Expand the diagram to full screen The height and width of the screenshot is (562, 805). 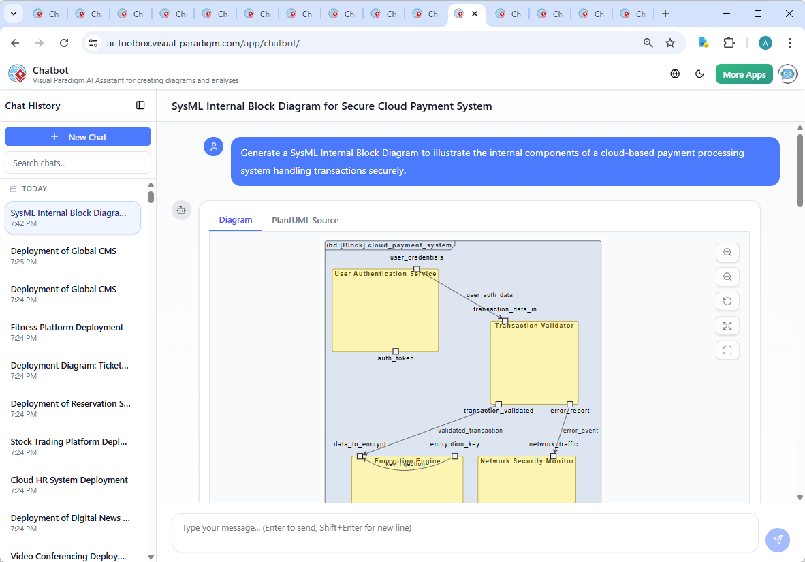pyautogui.click(x=727, y=326)
